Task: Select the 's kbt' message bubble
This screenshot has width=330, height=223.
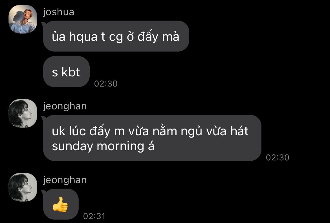Action: (x=66, y=72)
